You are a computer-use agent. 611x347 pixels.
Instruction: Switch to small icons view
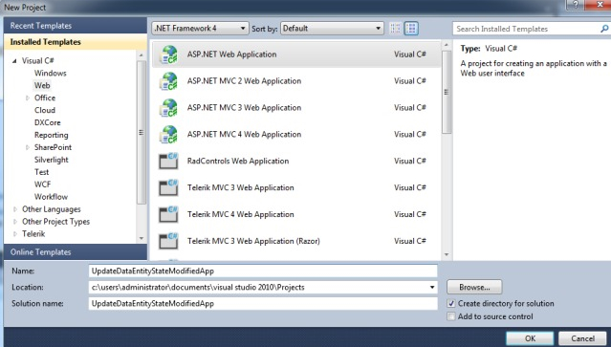click(395, 29)
